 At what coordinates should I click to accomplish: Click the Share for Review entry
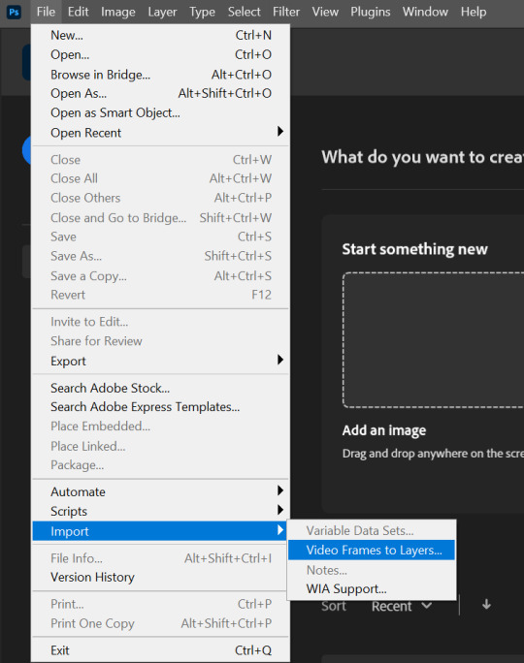click(160, 341)
